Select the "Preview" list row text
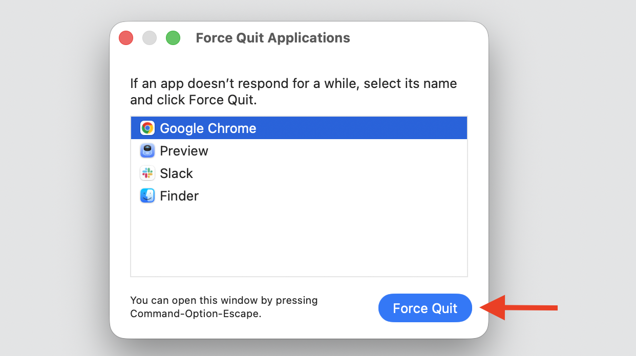 tap(184, 151)
